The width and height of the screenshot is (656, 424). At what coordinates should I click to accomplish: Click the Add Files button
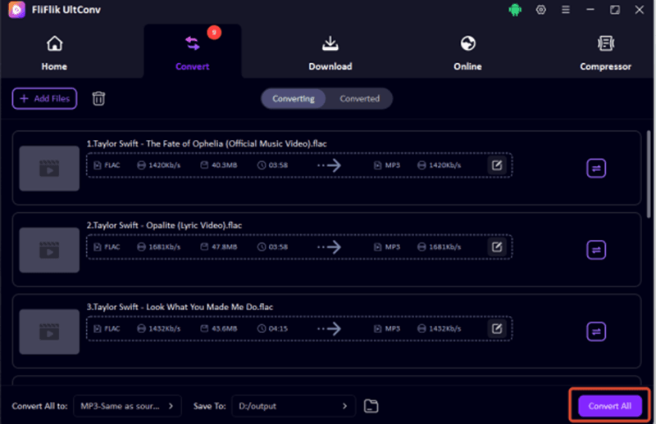coord(44,98)
